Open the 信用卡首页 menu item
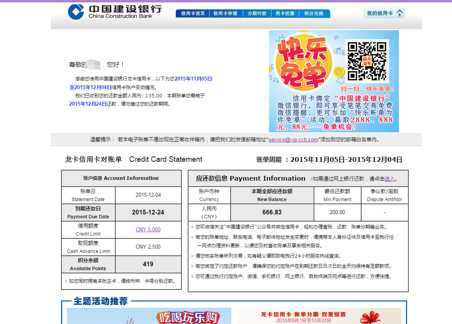The width and height of the screenshot is (452, 324). coord(193,13)
